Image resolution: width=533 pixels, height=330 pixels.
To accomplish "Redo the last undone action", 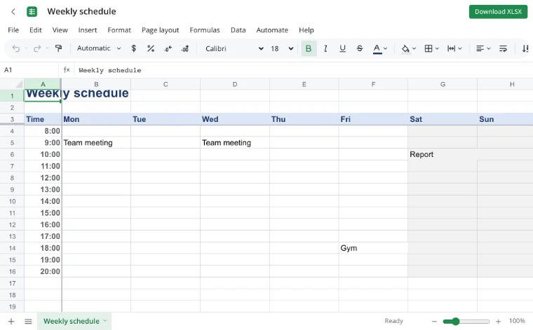I will pos(36,48).
